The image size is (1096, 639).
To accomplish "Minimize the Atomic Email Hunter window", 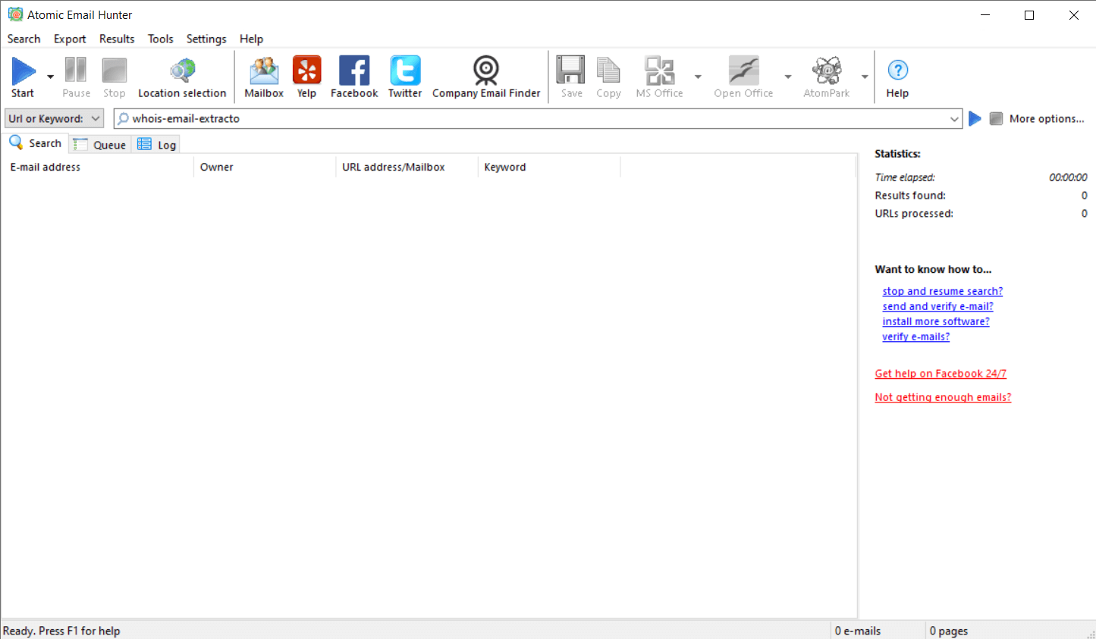I will 985,15.
